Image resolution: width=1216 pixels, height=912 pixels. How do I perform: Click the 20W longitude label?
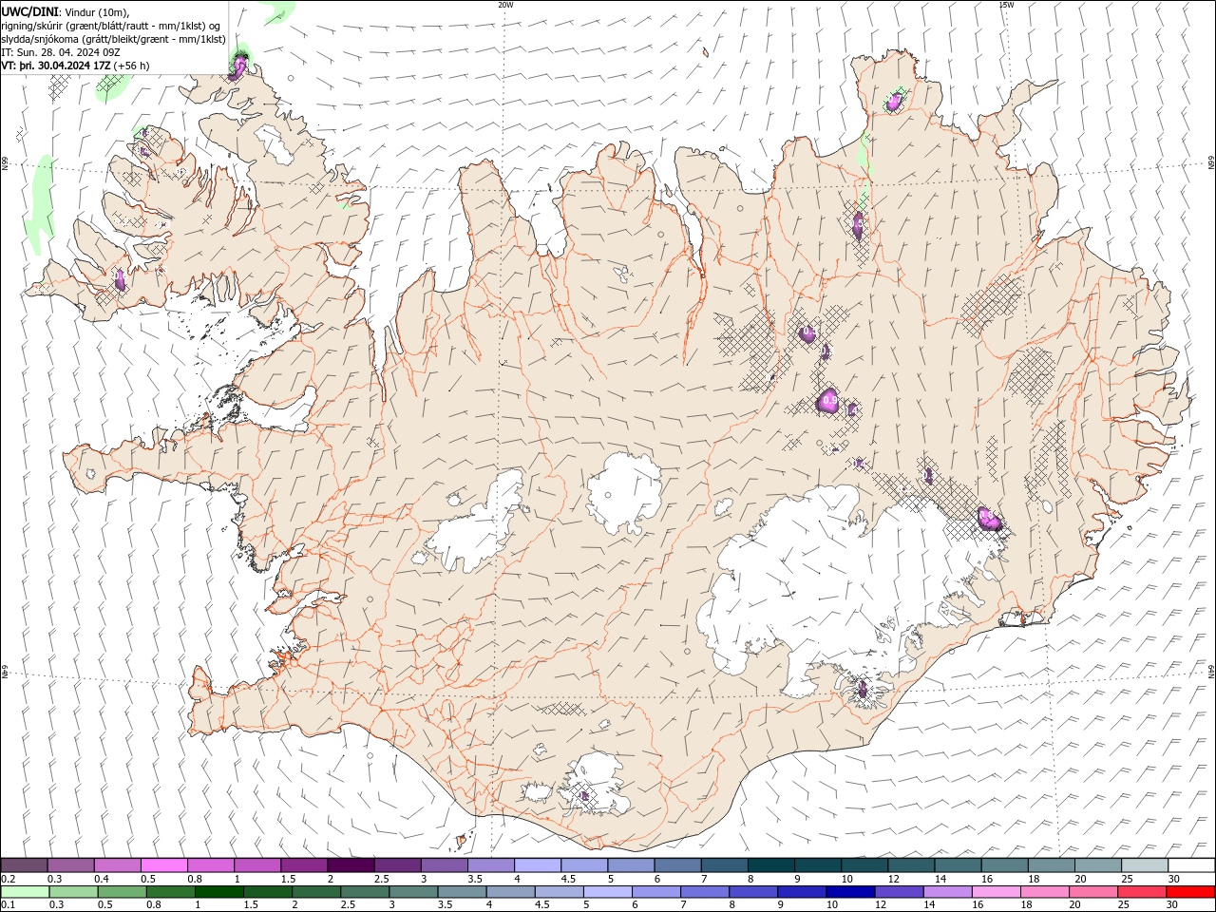click(x=505, y=5)
